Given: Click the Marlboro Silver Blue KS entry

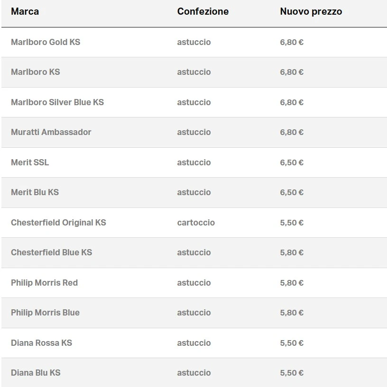Looking at the screenshot, I should point(57,102).
